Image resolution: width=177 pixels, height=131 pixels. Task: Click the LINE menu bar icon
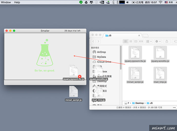[81, 2]
